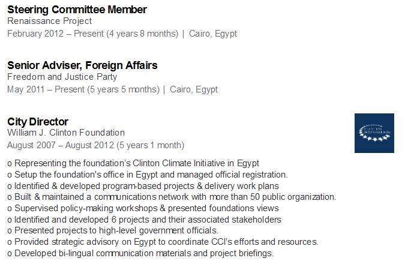Click the high-level government officials bullet

[x=113, y=230]
